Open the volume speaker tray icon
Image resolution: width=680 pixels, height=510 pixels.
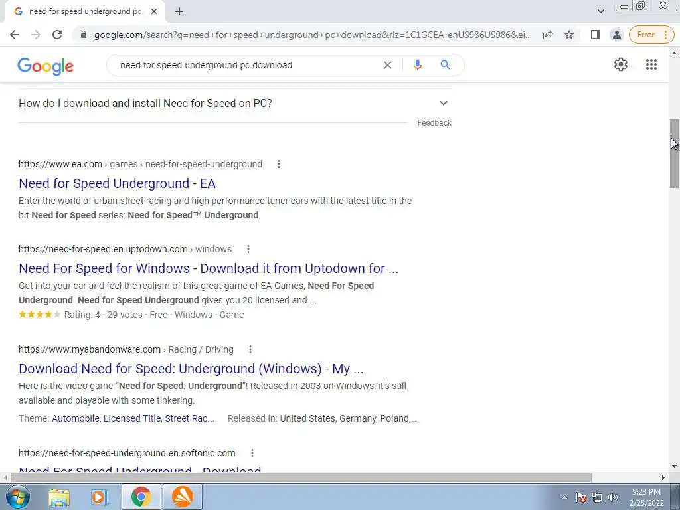(613, 497)
